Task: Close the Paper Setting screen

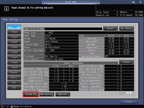Action: pyautogui.click(x=129, y=102)
